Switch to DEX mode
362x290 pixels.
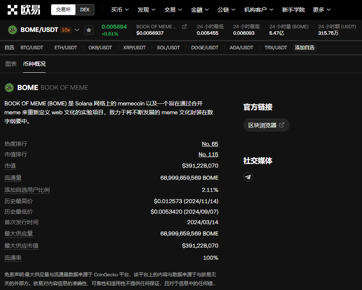[85, 10]
